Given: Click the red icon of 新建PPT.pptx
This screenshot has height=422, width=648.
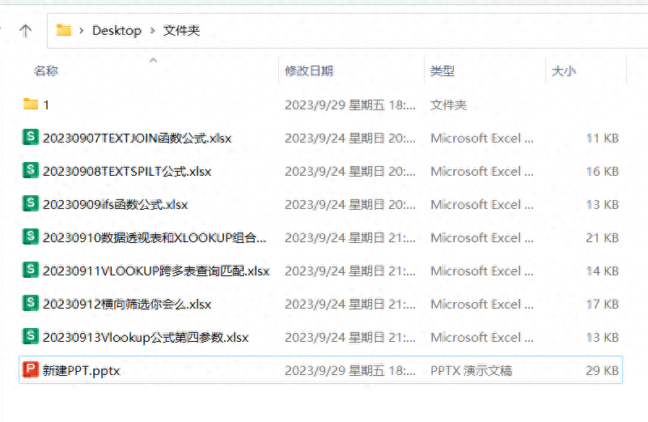Looking at the screenshot, I should point(31,369).
